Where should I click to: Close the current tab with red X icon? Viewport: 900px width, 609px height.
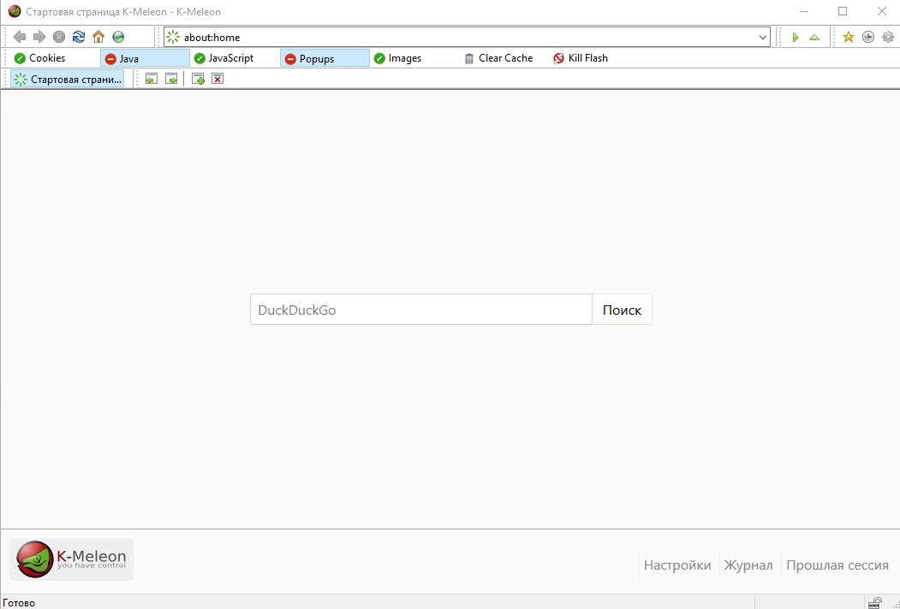click(x=218, y=79)
